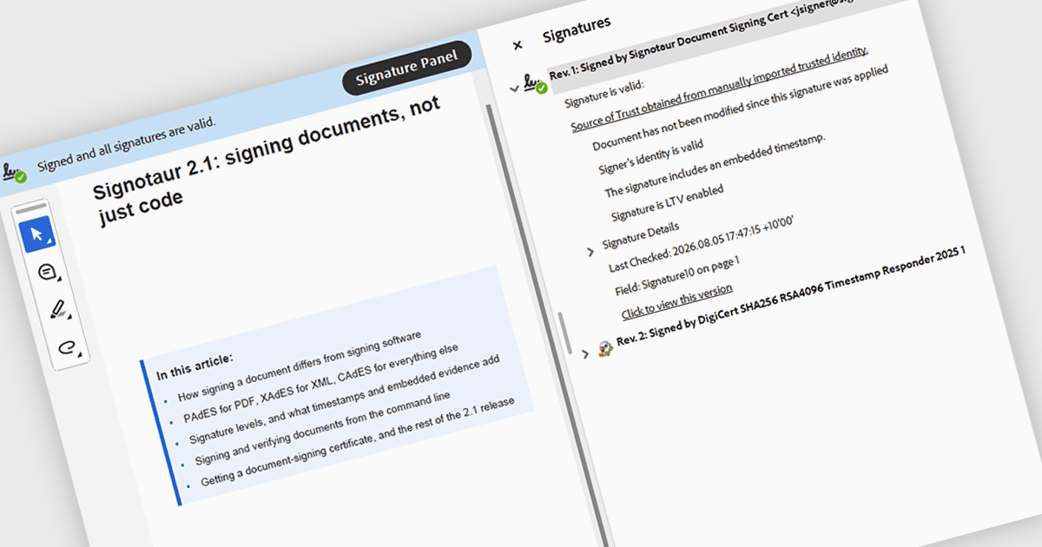This screenshot has width=1042, height=547.
Task: Click bullet 'Getting a document-signing certificate'
Action: pos(358,441)
